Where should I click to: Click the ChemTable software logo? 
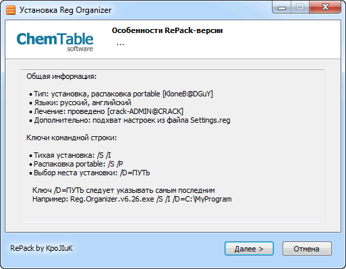(x=55, y=42)
